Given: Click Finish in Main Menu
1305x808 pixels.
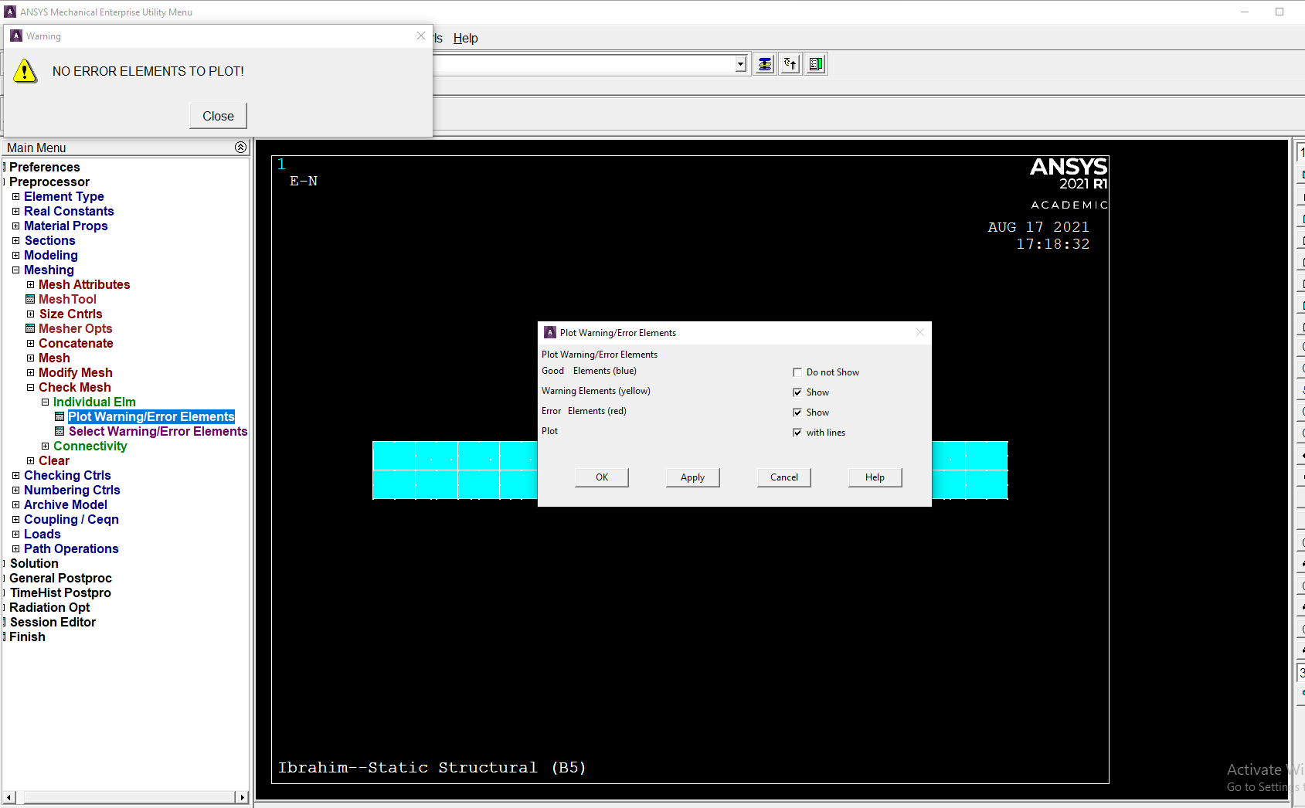Looking at the screenshot, I should [x=27, y=637].
